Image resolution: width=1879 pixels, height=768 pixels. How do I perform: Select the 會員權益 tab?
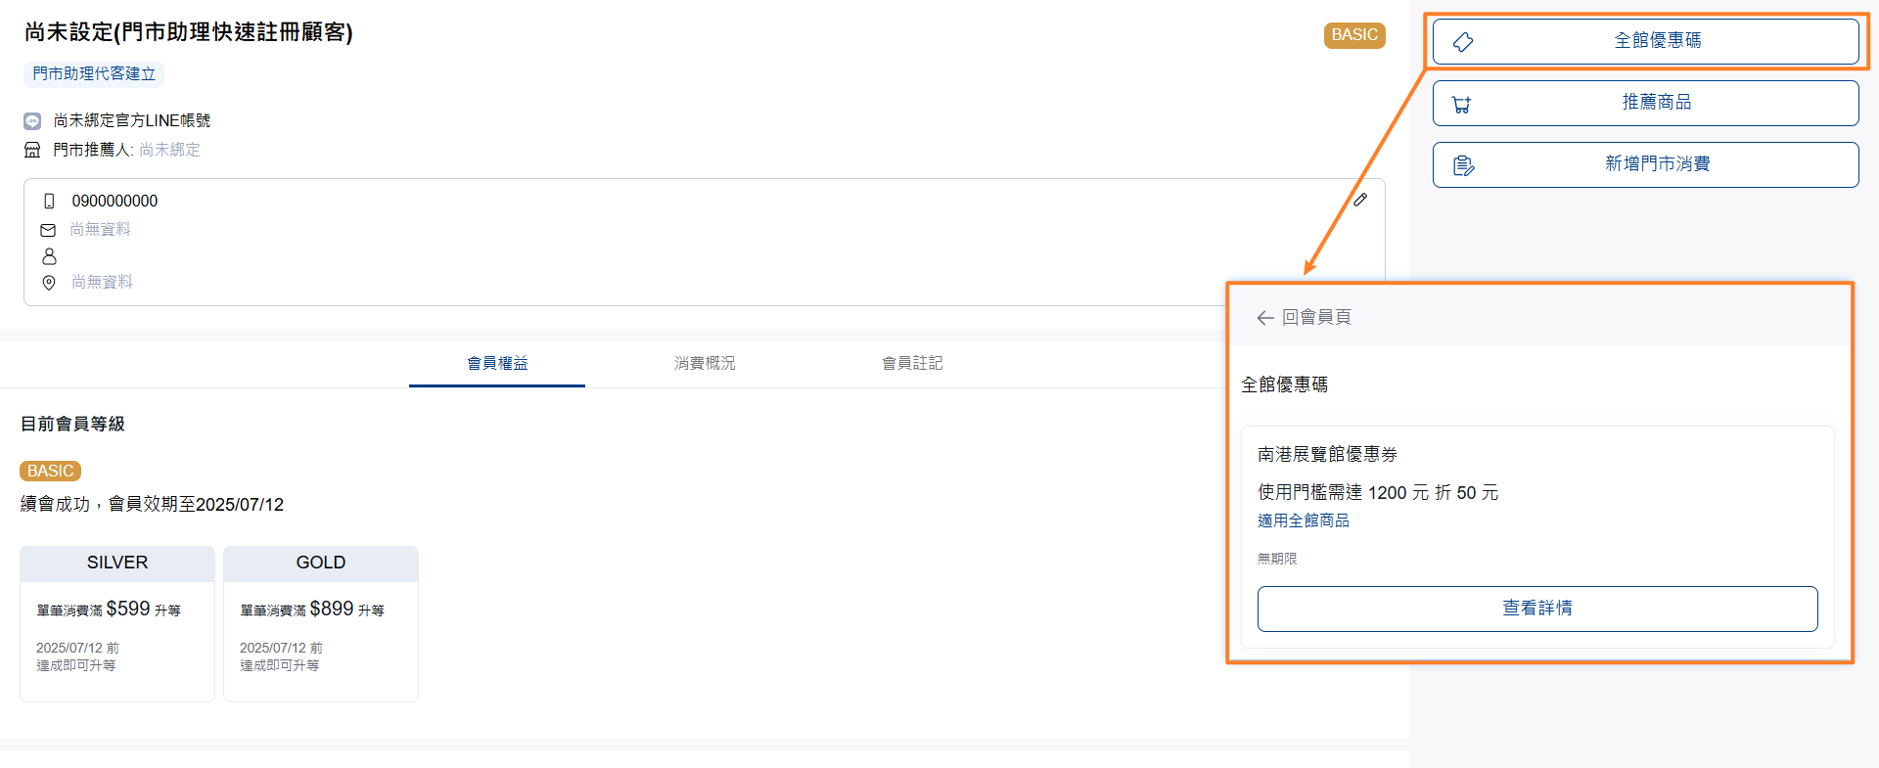[x=497, y=363]
